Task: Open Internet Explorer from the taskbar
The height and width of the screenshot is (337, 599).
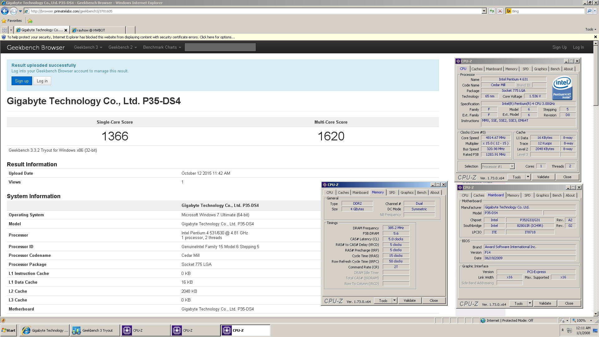Action: (x=45, y=330)
